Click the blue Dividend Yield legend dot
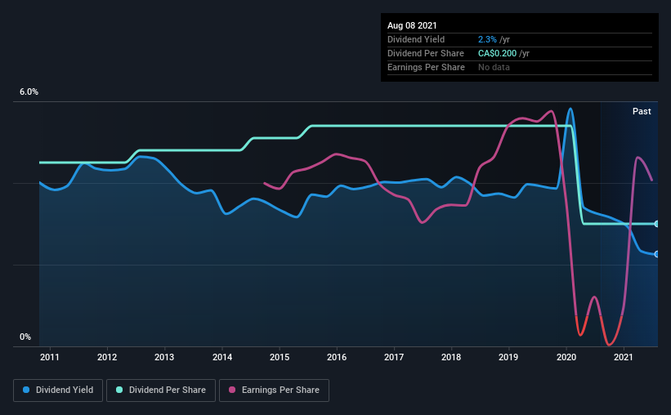This screenshot has height=415, width=671. tap(26, 390)
